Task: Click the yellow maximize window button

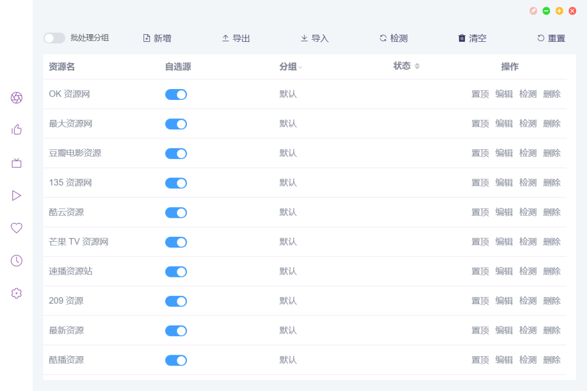Action: [559, 11]
